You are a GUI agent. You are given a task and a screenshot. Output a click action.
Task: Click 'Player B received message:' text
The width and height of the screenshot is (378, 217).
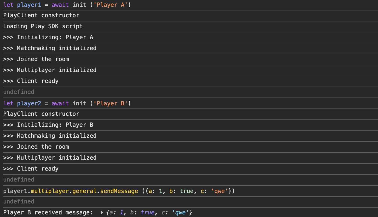(48, 213)
